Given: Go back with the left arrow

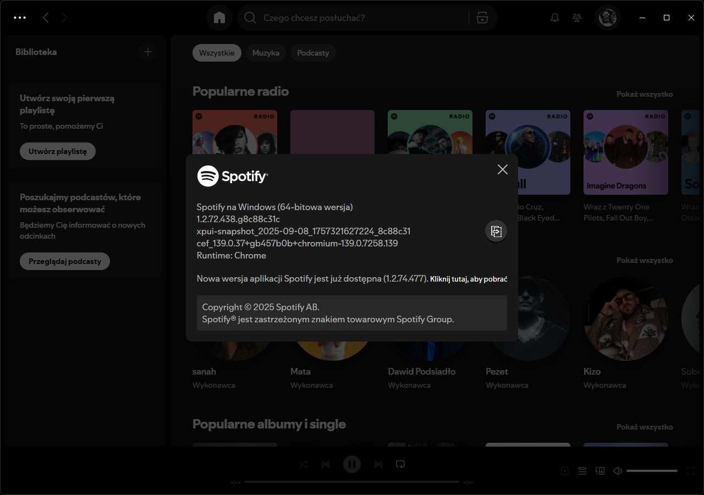Looking at the screenshot, I should coord(46,18).
